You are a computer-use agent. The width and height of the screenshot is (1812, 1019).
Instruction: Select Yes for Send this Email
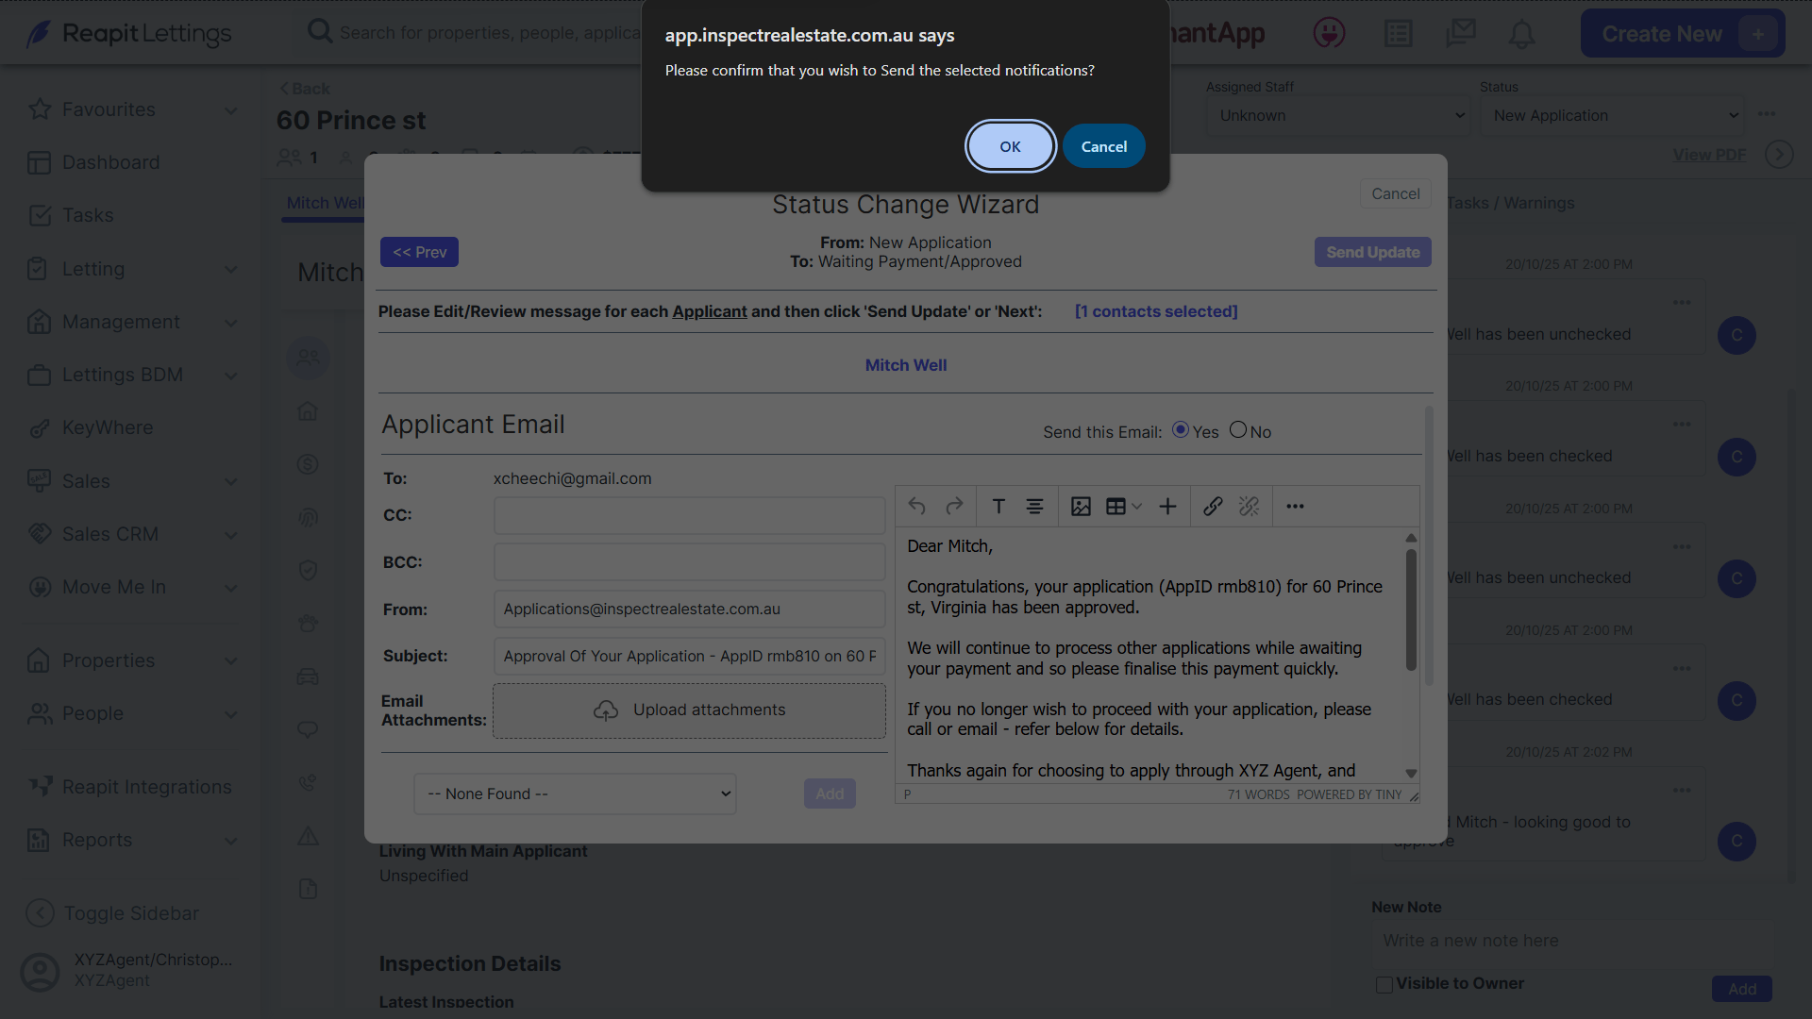pos(1180,429)
